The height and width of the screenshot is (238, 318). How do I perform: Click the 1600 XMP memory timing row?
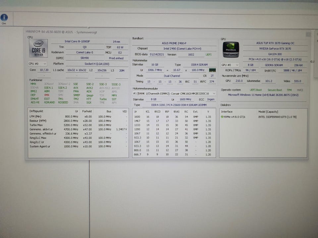(x=174, y=117)
